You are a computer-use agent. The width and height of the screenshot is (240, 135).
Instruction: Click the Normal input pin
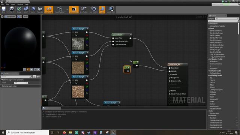pyautogui.click(x=169, y=91)
